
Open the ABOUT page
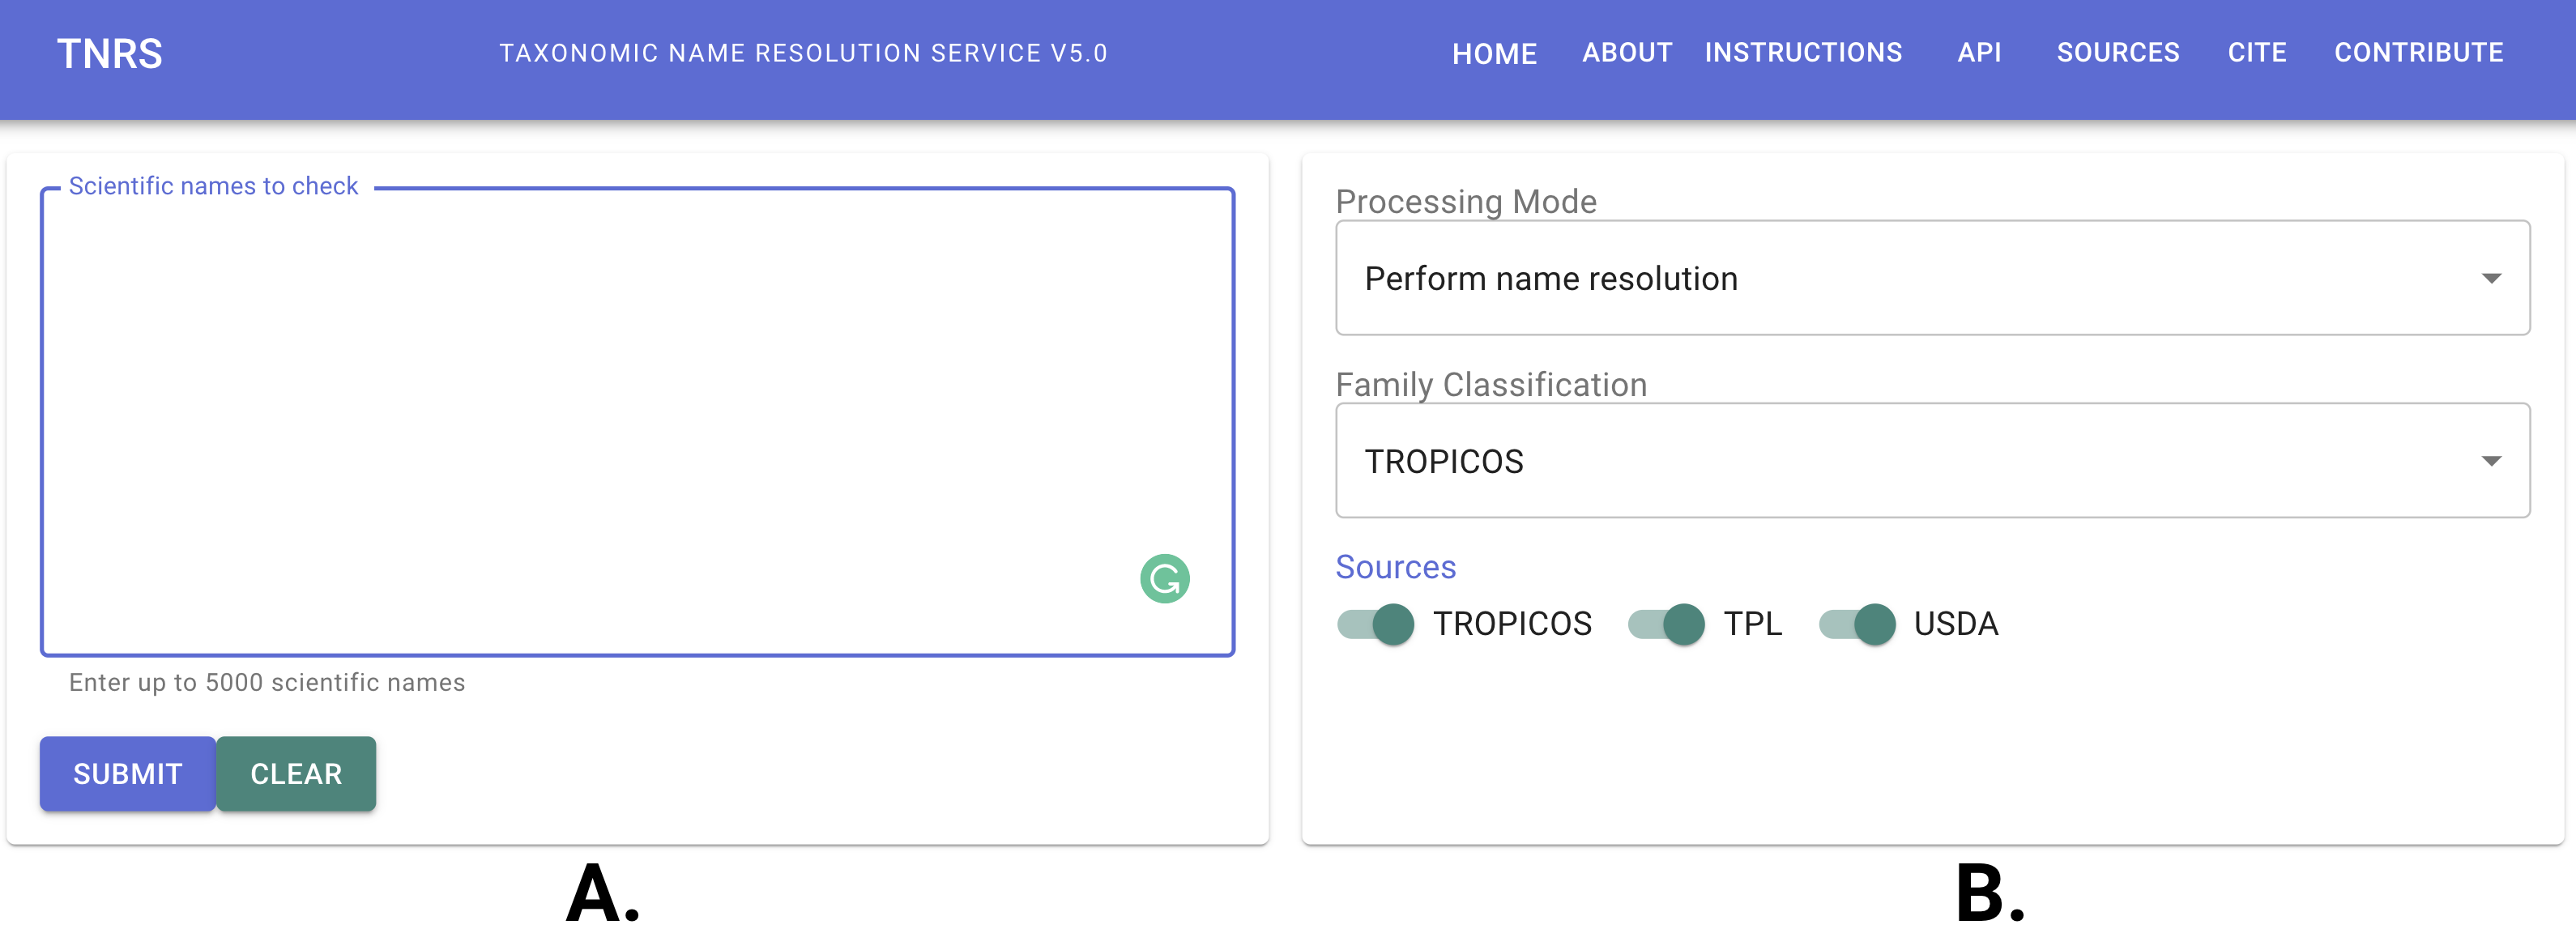(1626, 53)
